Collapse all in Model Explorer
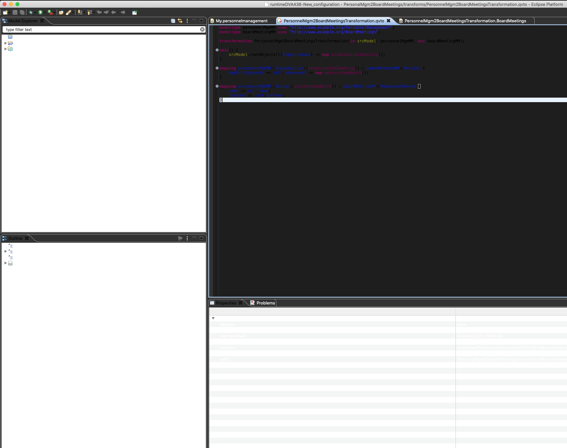The image size is (567, 448). (173, 21)
